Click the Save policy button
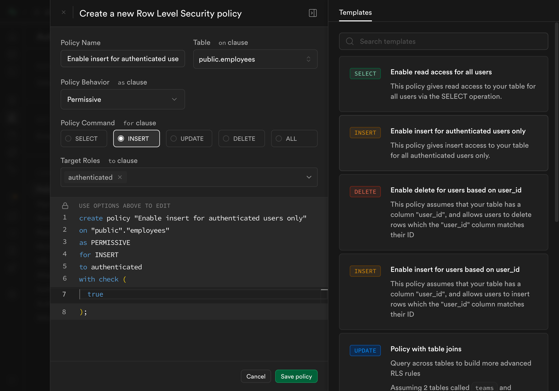 pos(296,376)
